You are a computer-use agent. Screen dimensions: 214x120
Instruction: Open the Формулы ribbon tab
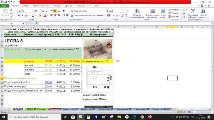click(x=57, y=6)
